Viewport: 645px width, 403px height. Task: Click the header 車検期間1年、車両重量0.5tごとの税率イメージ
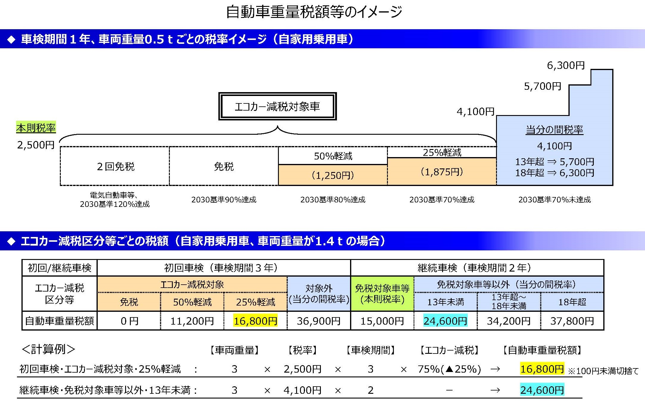pos(187,39)
